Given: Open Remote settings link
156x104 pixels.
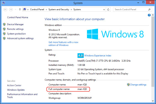Looking at the screenshot, I should click(x=15, y=29).
